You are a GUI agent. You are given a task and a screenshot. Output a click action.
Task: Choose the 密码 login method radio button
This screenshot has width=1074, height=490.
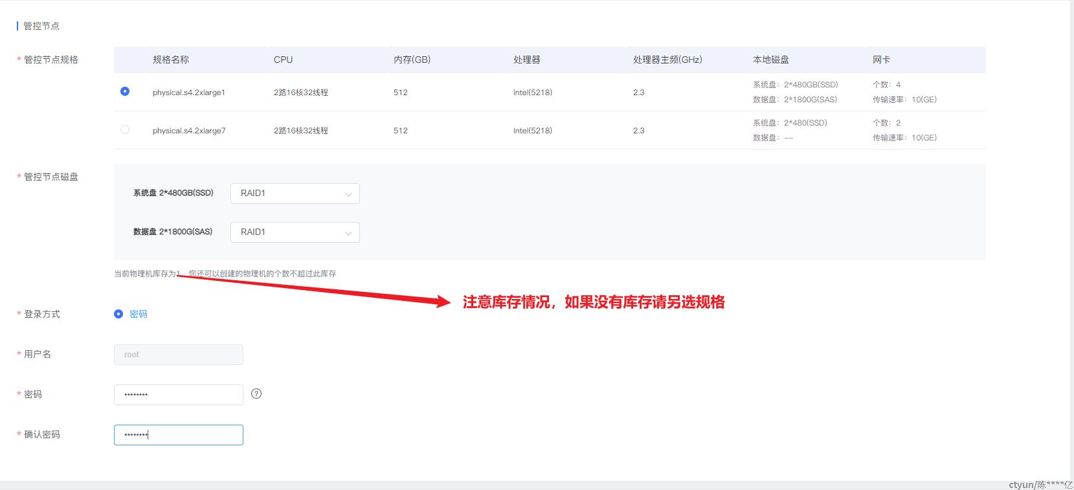pyautogui.click(x=118, y=314)
